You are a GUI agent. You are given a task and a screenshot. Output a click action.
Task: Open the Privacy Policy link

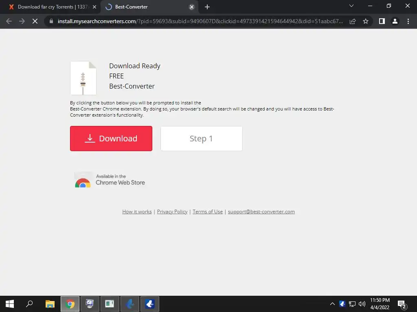(x=172, y=211)
